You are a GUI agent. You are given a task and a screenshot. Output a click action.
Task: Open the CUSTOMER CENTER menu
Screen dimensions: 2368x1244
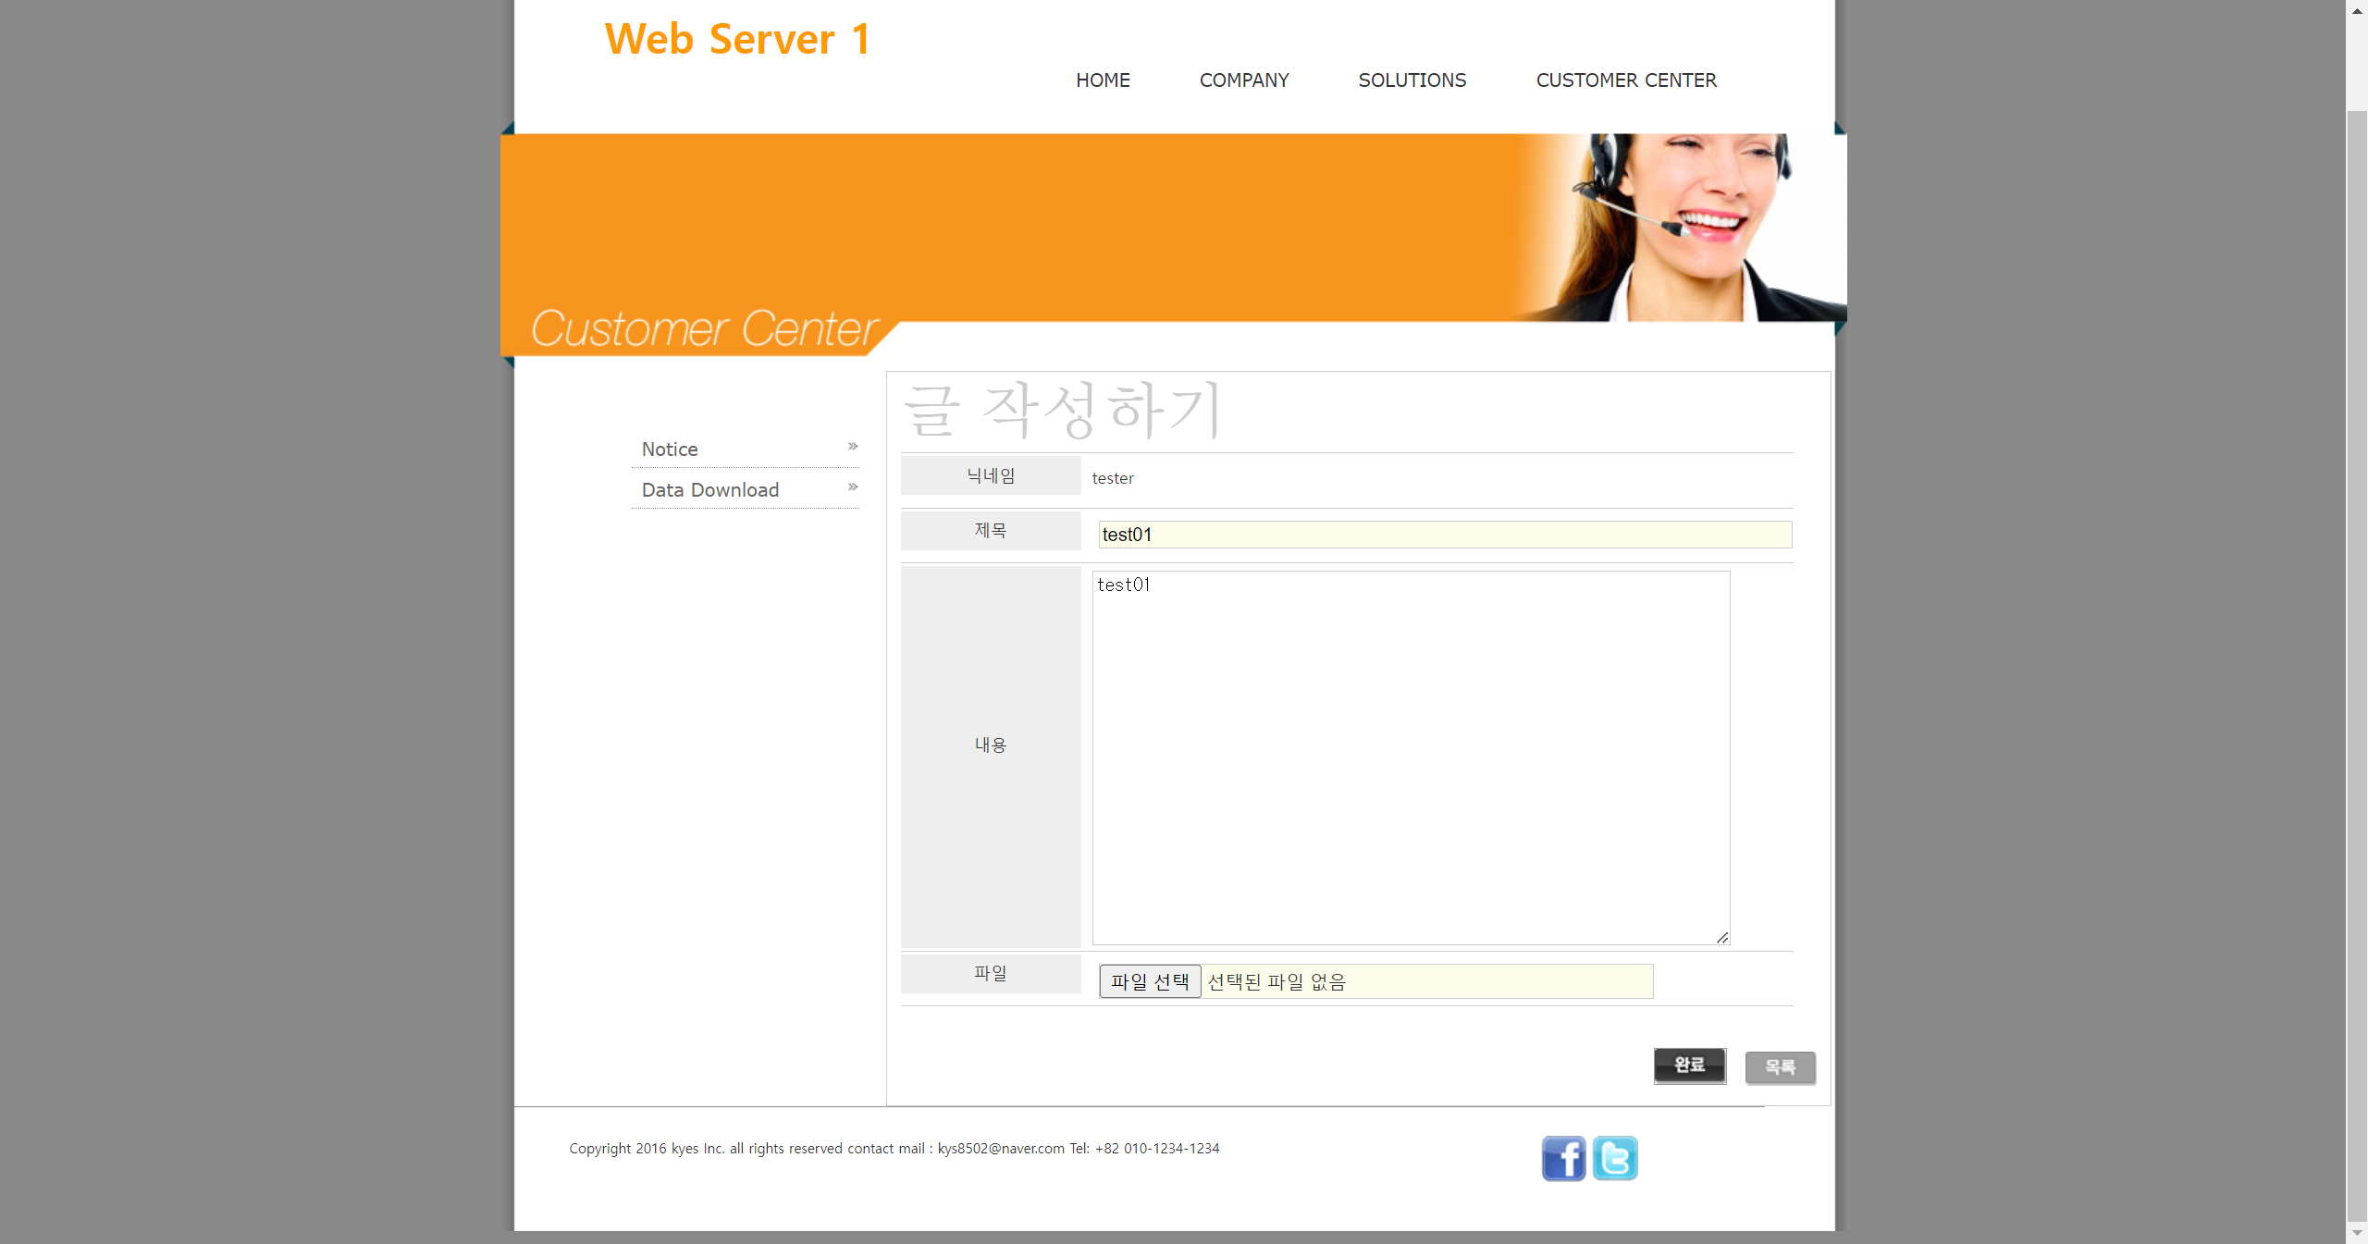click(1625, 80)
